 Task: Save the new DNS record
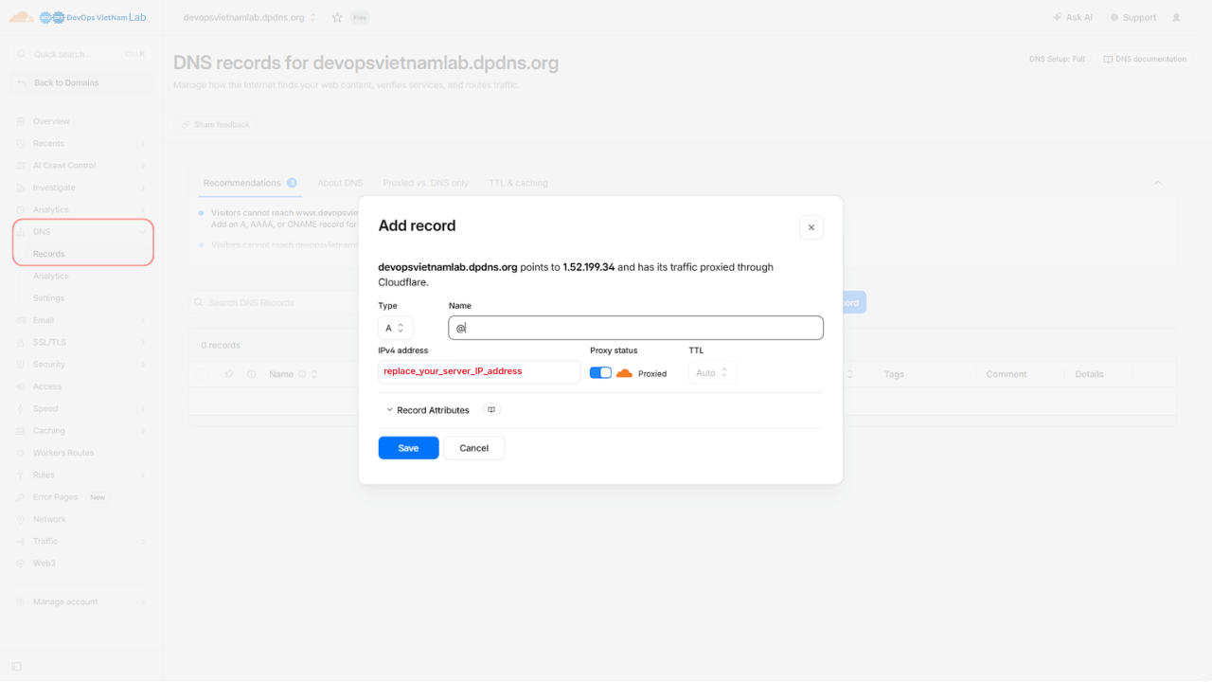pos(408,448)
